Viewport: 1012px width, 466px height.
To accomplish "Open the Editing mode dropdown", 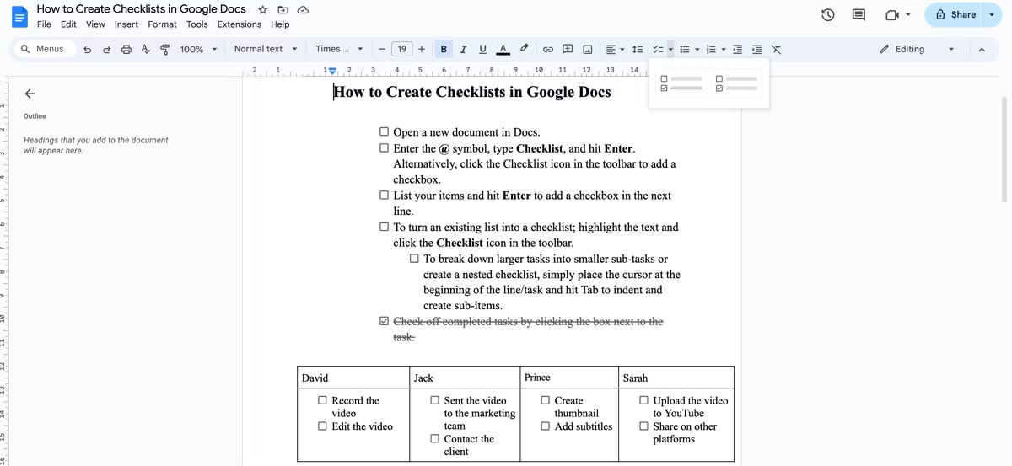I will [917, 49].
